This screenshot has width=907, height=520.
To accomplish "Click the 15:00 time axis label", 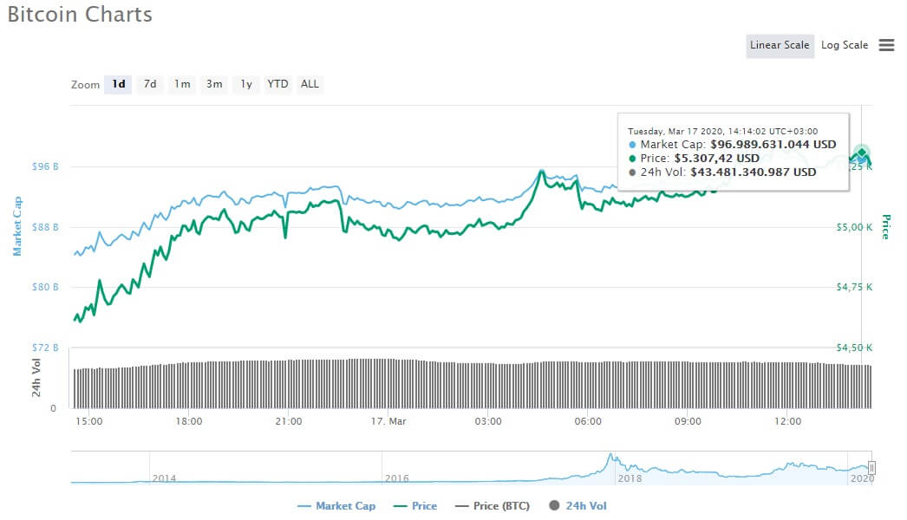I will [x=89, y=422].
